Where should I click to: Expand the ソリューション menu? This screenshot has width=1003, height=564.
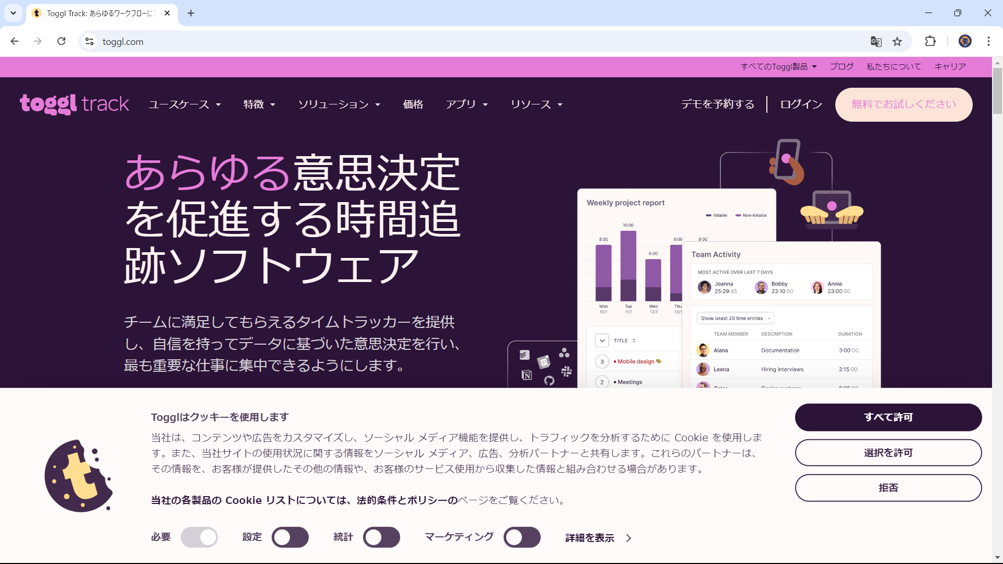click(x=339, y=104)
